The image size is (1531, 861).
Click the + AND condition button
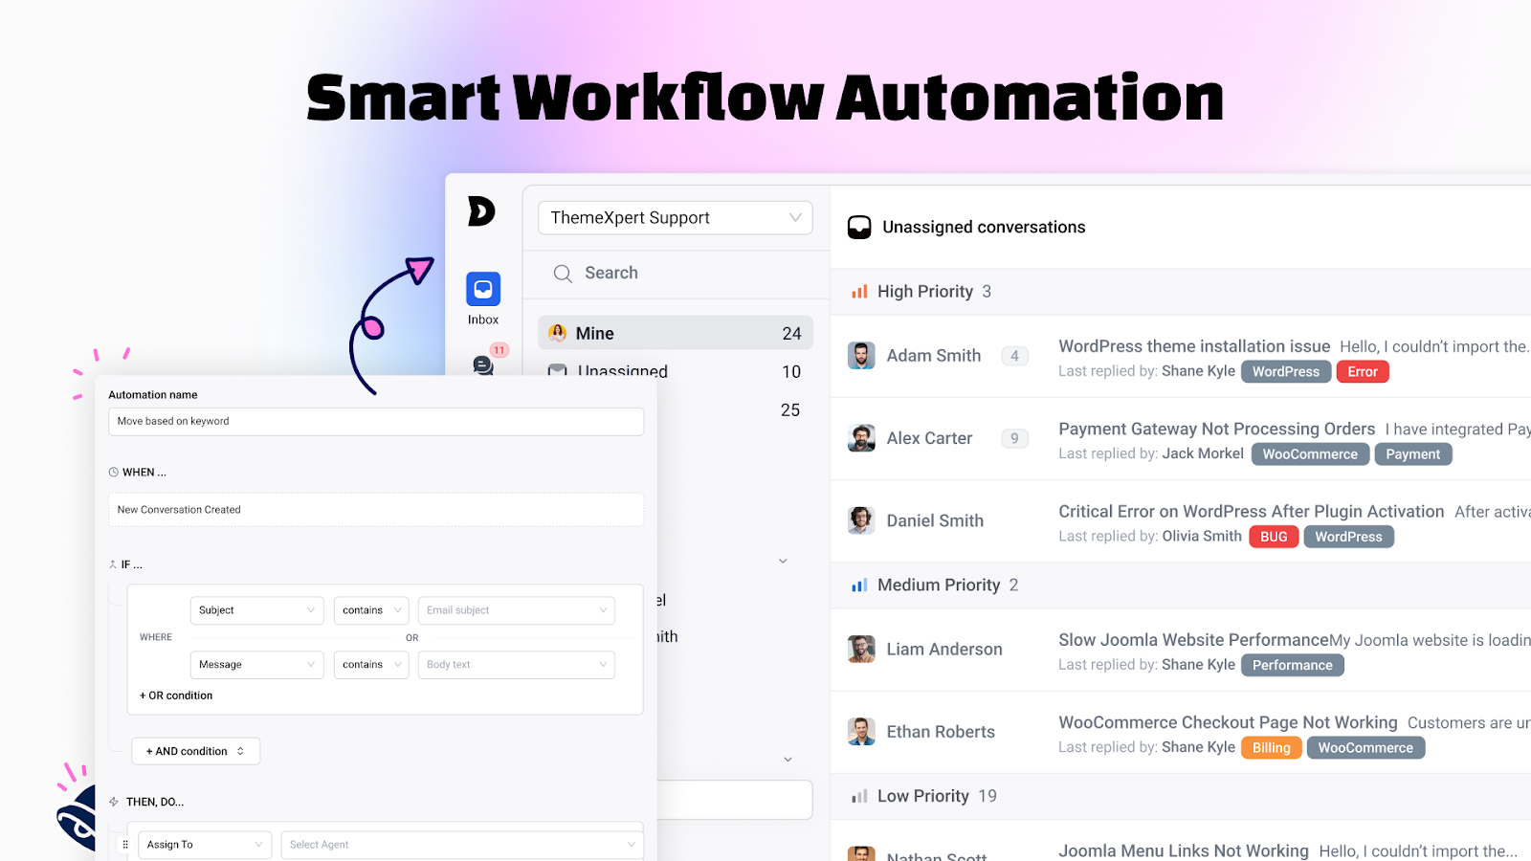coord(195,751)
